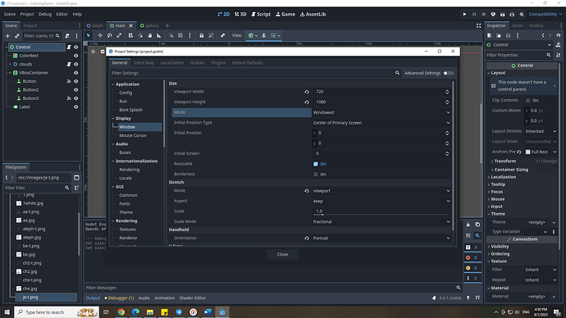Select the Rotate tool in the viewport toolbar

click(110, 35)
